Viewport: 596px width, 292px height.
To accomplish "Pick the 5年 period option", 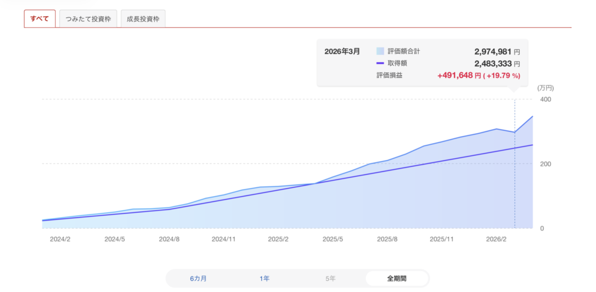I will pyautogui.click(x=331, y=278).
